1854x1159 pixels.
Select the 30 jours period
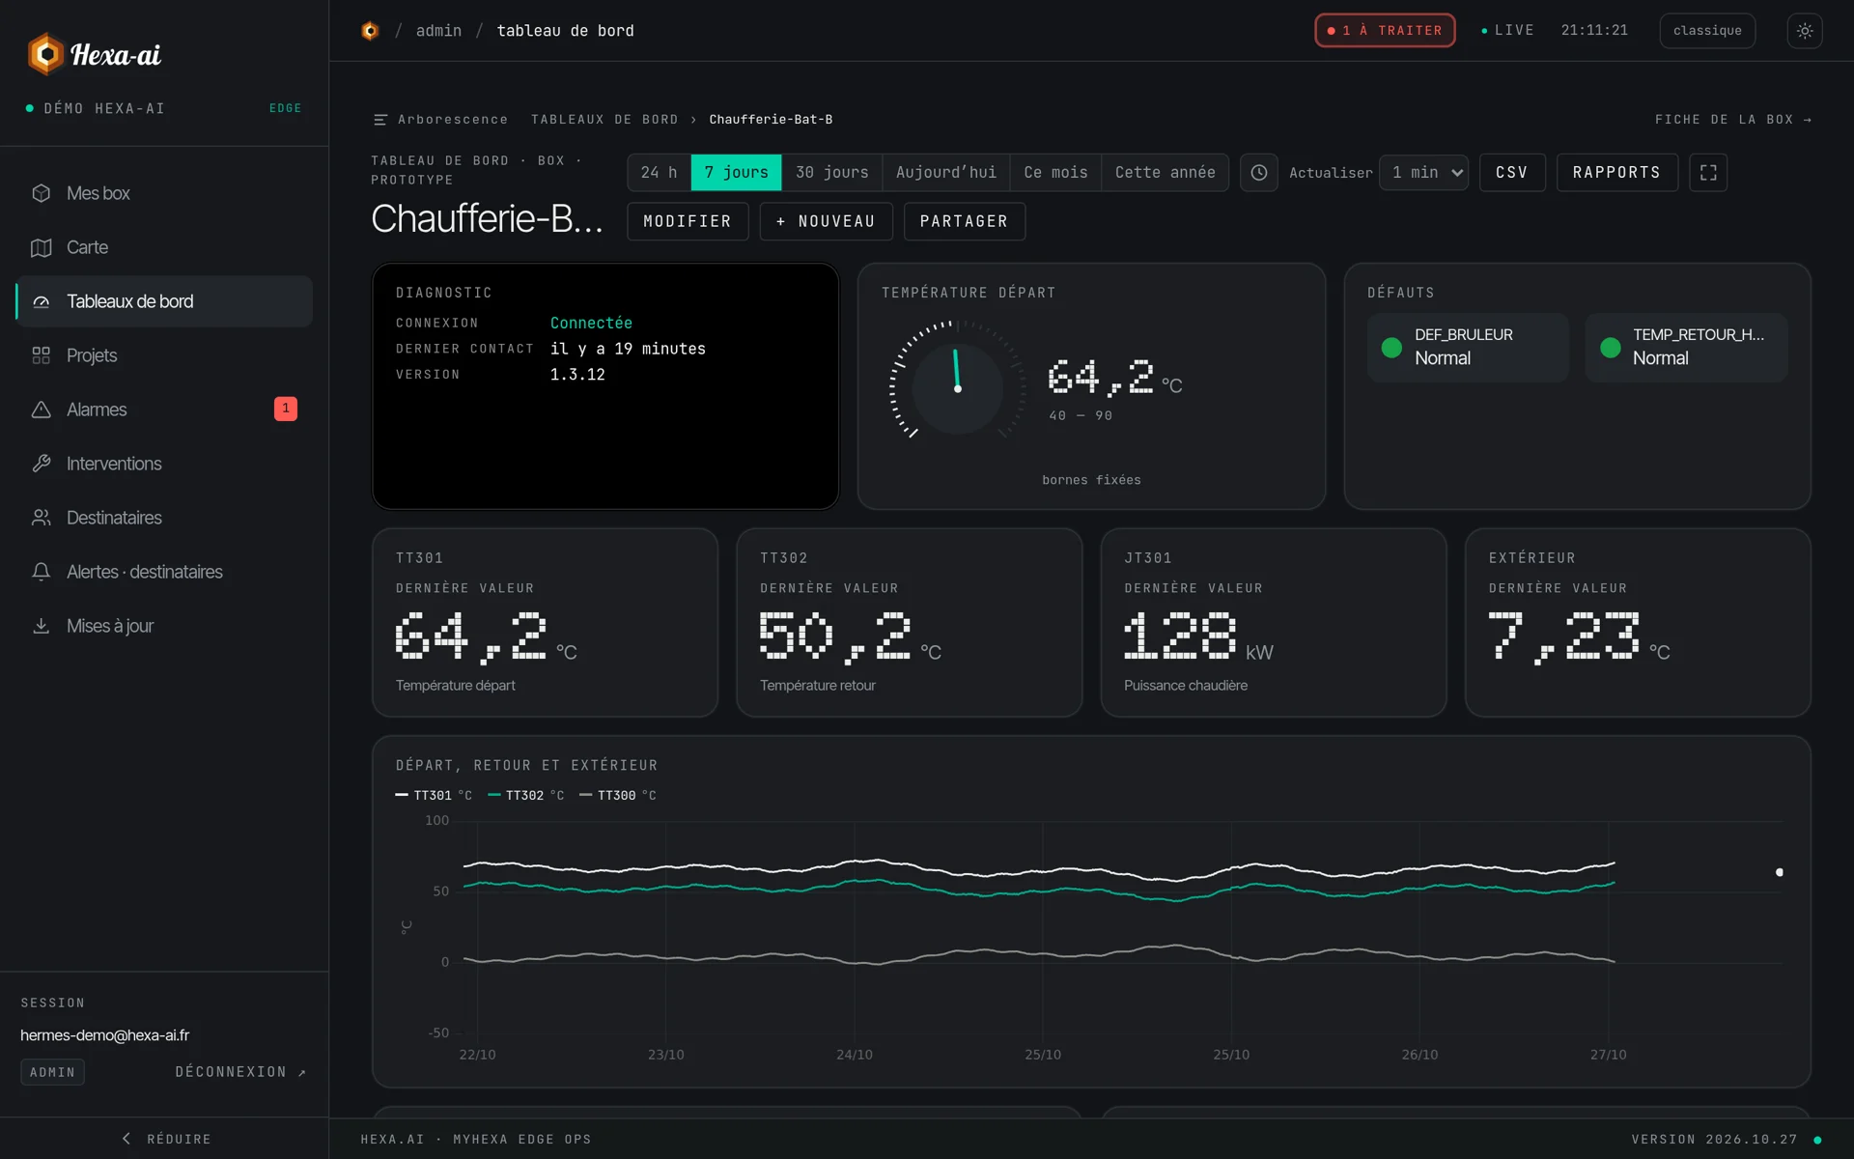point(832,173)
